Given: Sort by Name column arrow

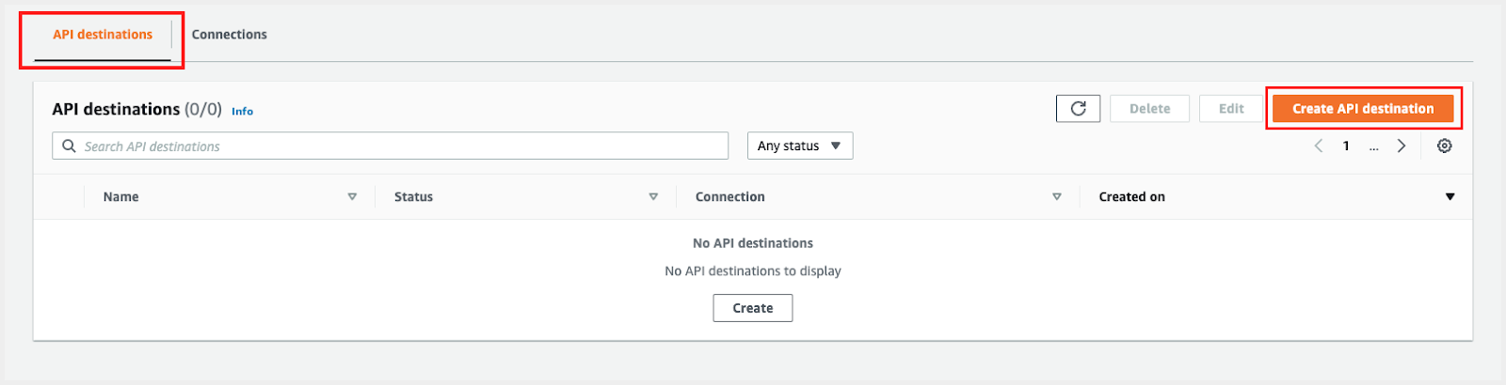Looking at the screenshot, I should coord(352,197).
